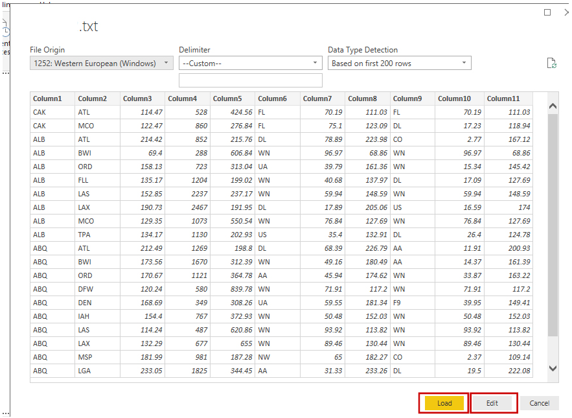Image resolution: width=572 pixels, height=418 pixels.
Task: Click the preview scrollbar down arrow
Action: coord(553,368)
